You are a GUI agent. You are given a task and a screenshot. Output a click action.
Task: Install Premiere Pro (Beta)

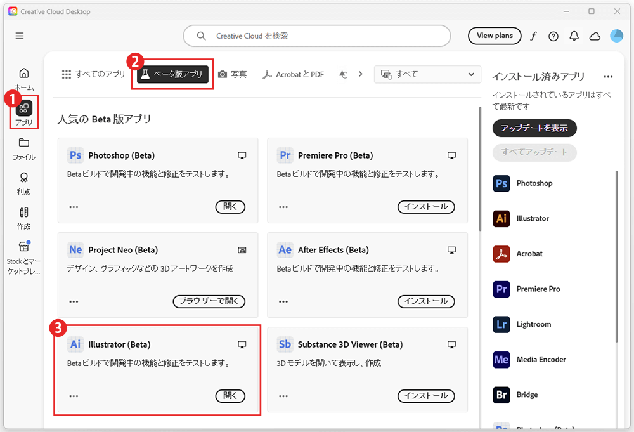click(x=426, y=207)
